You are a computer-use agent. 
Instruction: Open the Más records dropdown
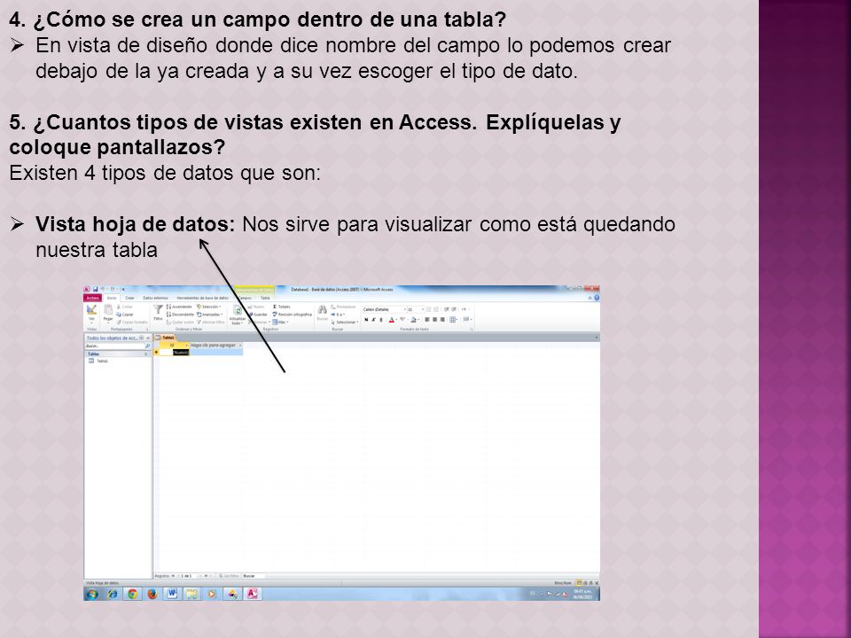tap(280, 323)
